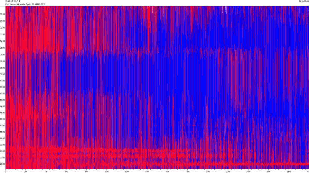Click the 20m minute axis label
Image resolution: width=309 pixels, height=173 pixels.
(208, 172)
